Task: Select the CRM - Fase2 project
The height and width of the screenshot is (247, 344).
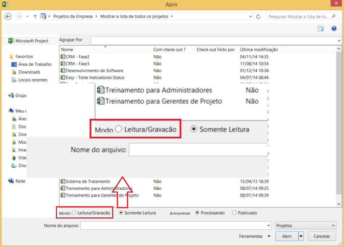Action: [78, 57]
